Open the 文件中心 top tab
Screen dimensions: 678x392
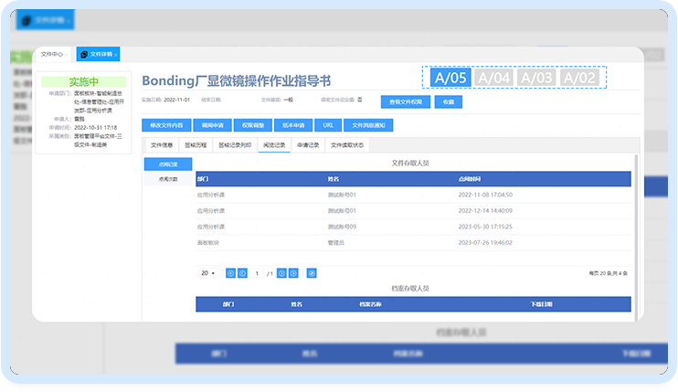click(x=54, y=55)
